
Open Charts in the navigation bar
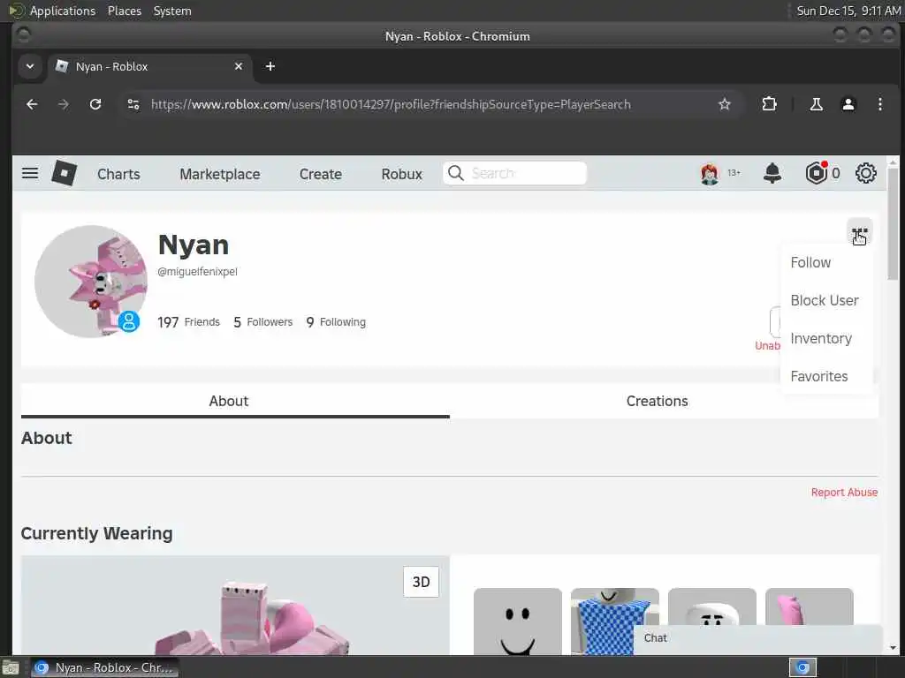118,174
